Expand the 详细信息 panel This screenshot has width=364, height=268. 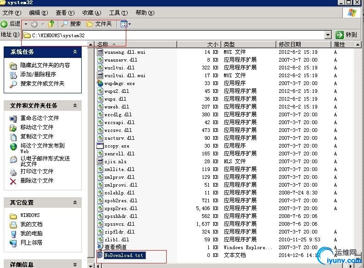(75, 264)
